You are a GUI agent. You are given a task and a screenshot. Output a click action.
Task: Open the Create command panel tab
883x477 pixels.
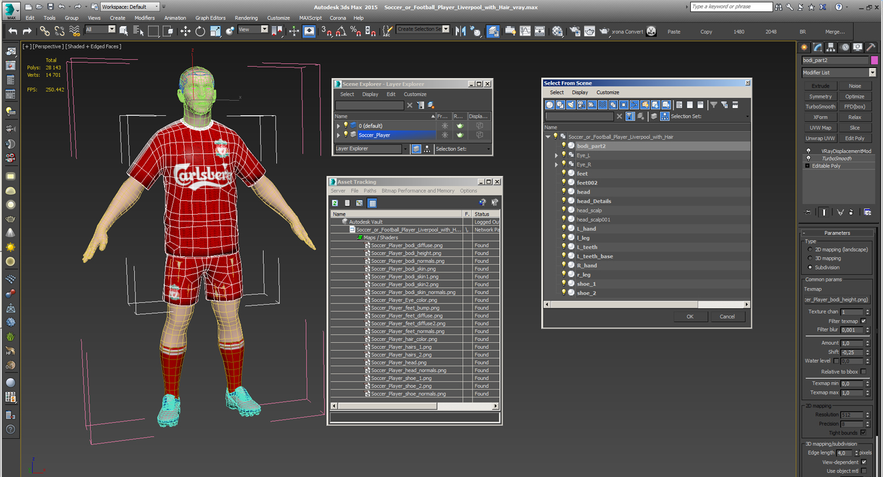click(804, 47)
